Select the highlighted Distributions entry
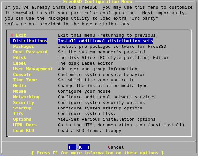The image size is (198, 156). pos(29,41)
